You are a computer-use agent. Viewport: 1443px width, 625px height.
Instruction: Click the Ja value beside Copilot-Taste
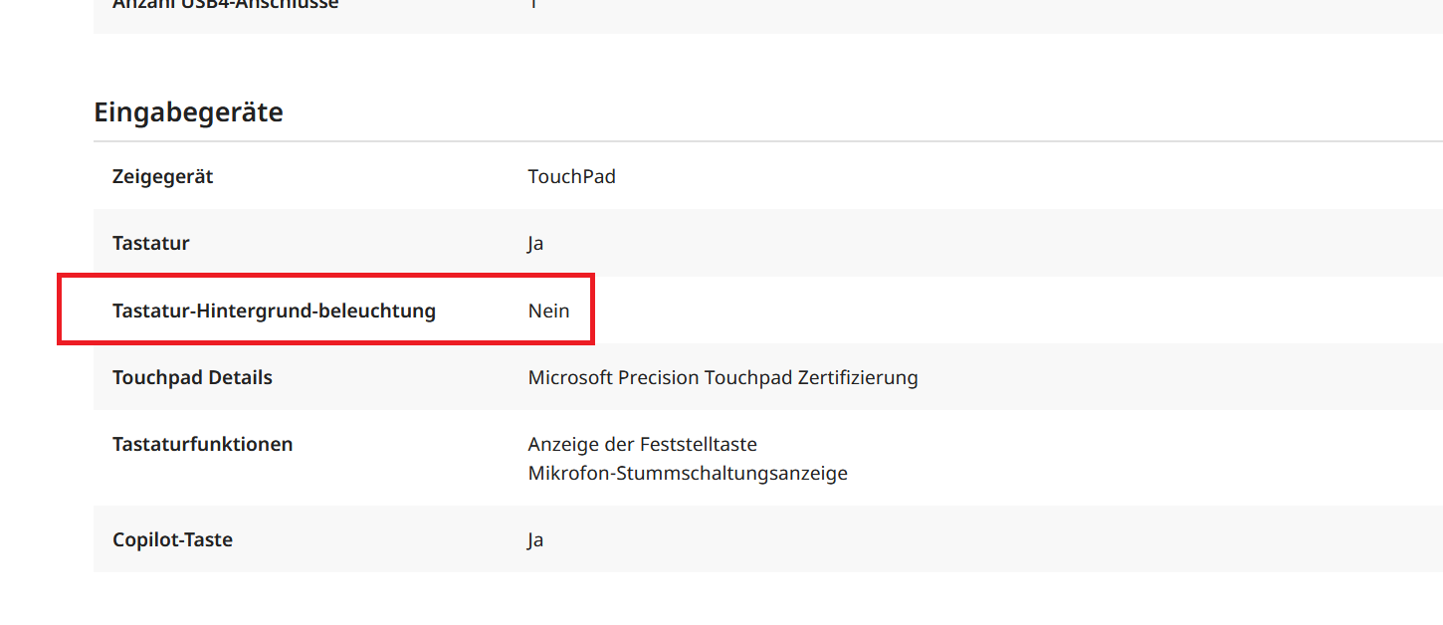point(535,540)
